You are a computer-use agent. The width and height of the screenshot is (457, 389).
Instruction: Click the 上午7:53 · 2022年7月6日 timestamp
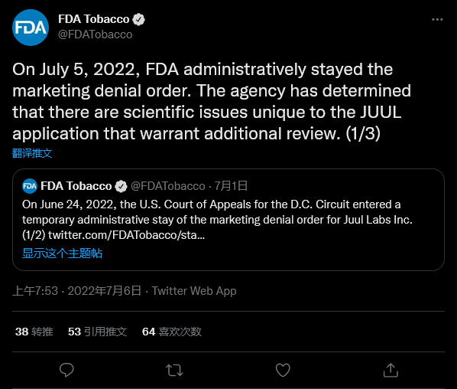click(x=77, y=291)
